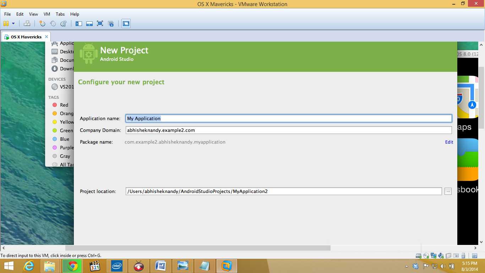485x273 pixels.
Task: Click the sound card status icon
Action: 441,256
